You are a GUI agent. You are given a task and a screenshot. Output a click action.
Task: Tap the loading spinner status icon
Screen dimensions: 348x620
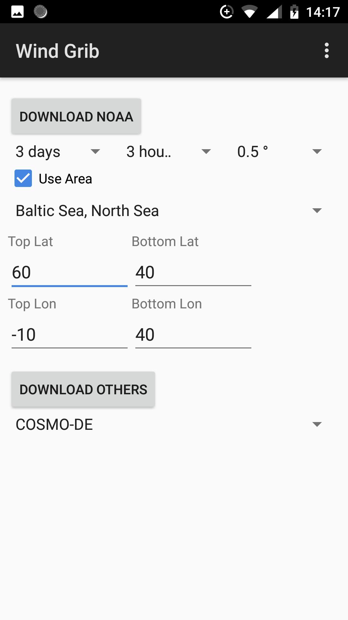point(41,12)
